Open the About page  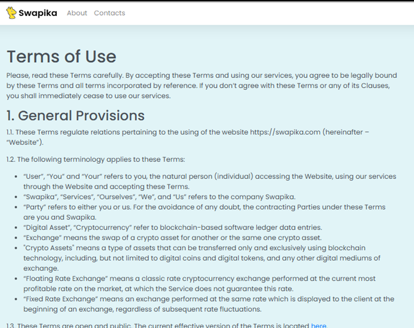tap(77, 13)
